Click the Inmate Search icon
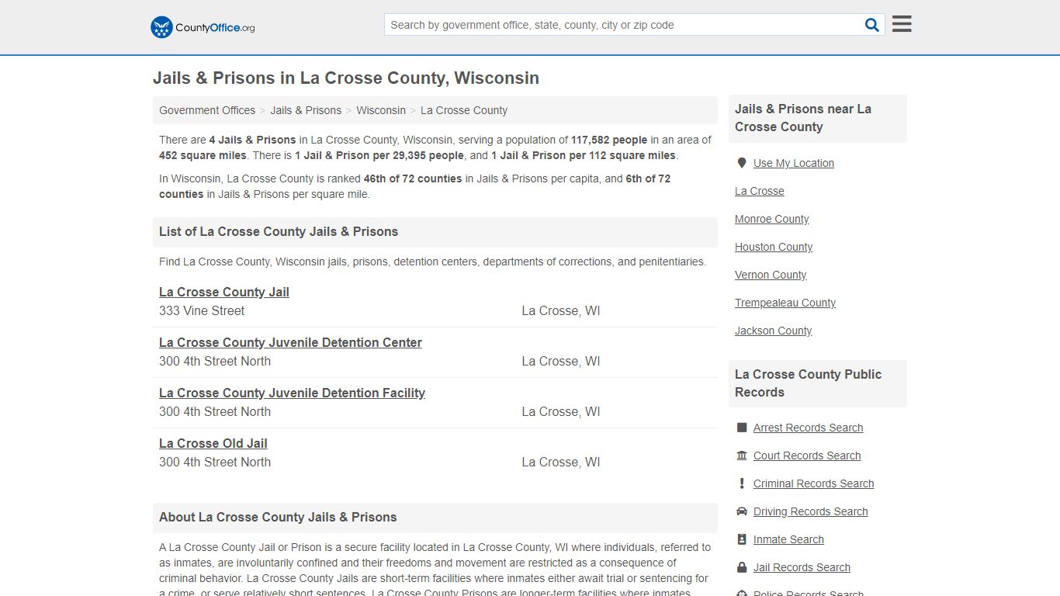The image size is (1060, 596). (x=742, y=539)
